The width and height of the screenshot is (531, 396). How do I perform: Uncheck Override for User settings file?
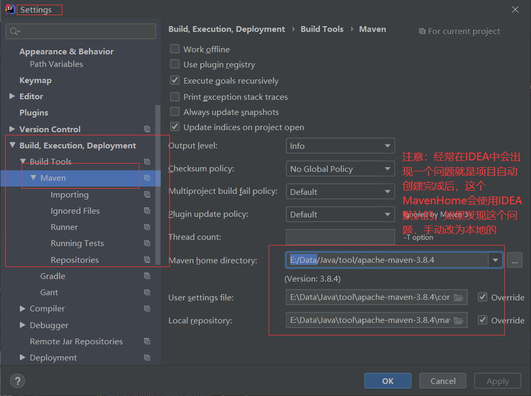coord(483,297)
